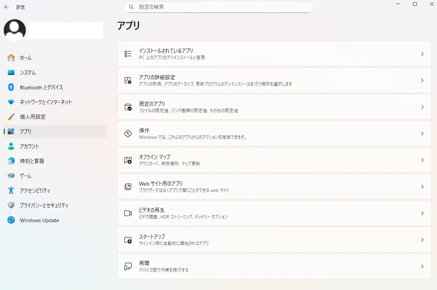Click the Bluetooth icon in sidebar

coord(11,87)
